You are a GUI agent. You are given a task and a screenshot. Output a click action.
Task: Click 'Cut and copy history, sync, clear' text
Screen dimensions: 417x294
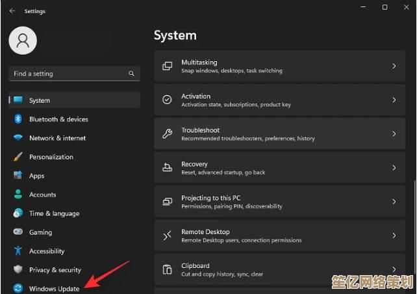point(222,274)
